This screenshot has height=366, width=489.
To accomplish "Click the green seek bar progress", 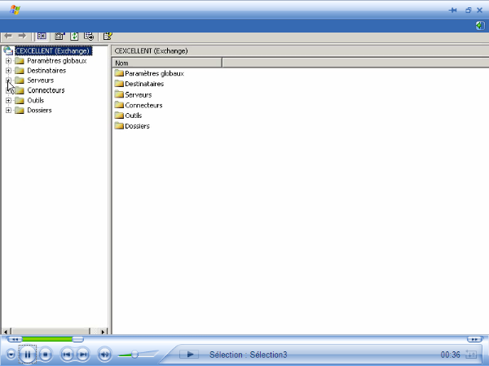I will click(x=46, y=339).
